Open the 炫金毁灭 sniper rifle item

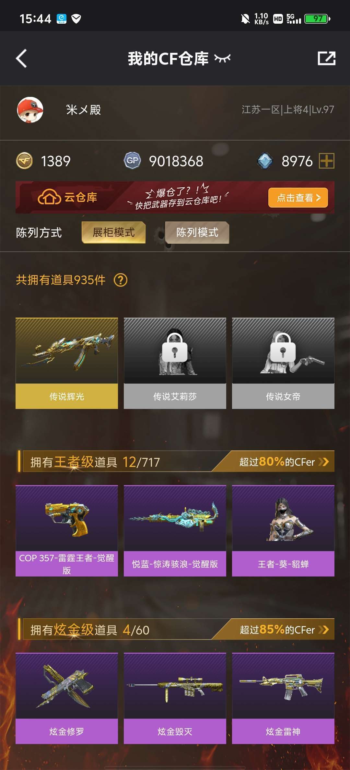coord(175,698)
